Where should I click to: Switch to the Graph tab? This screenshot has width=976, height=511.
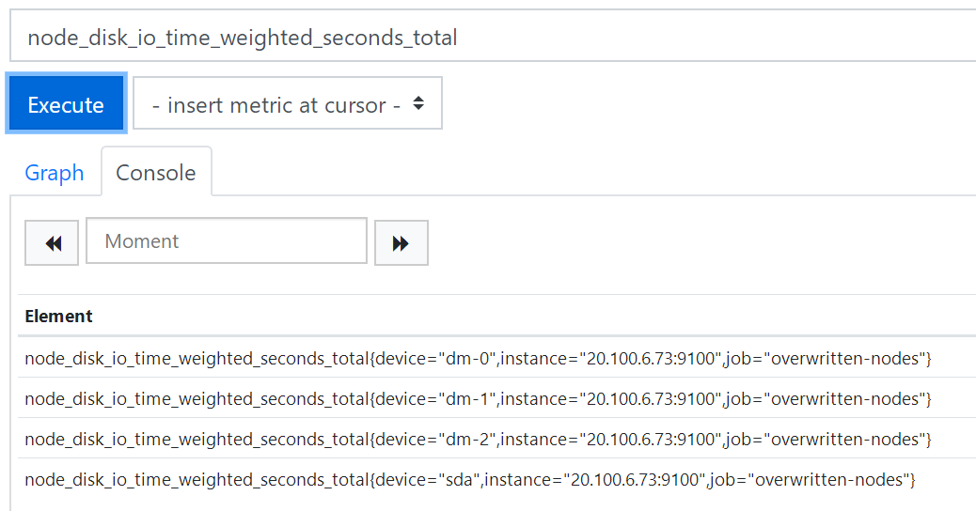(55, 173)
